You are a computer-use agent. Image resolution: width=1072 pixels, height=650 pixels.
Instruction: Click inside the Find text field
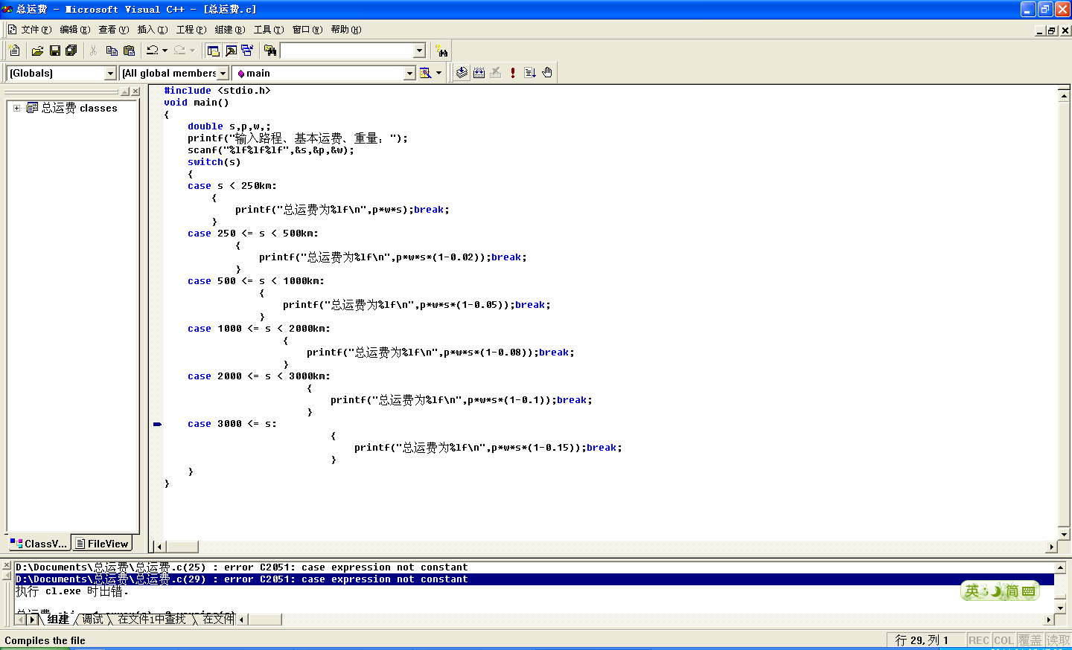347,51
